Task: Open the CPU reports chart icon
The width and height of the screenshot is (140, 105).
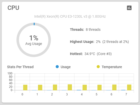Action: coord(129,8)
